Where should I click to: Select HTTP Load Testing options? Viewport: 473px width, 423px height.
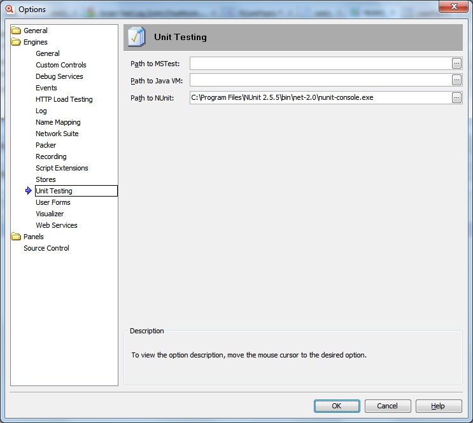pos(64,99)
